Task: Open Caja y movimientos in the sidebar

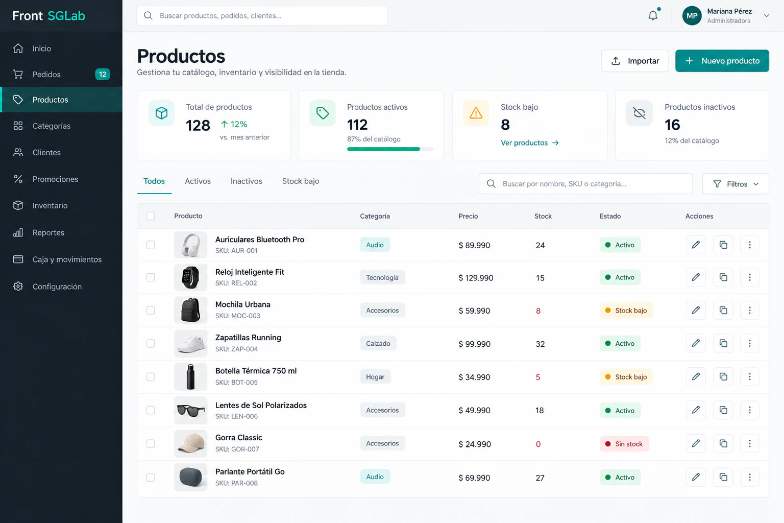Action: coord(61,259)
